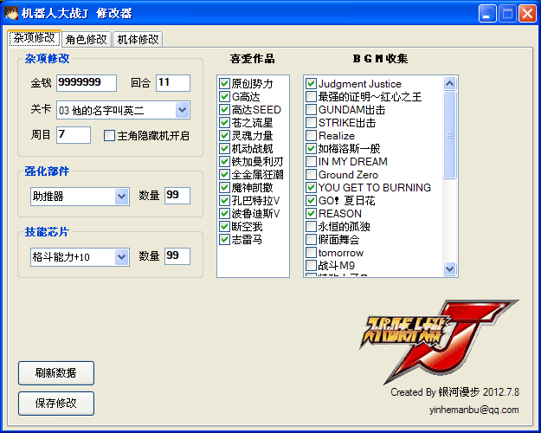Viewport: 541px width, 433px height.
Task: Open the 关卡 stage dropdown
Action: tap(182, 110)
